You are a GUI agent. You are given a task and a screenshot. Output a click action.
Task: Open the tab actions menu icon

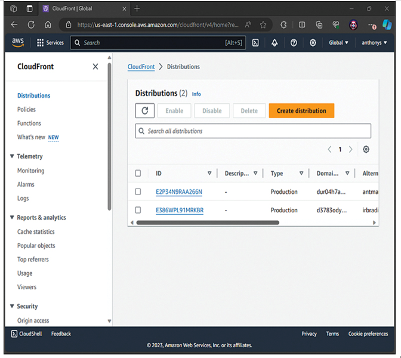[30, 9]
